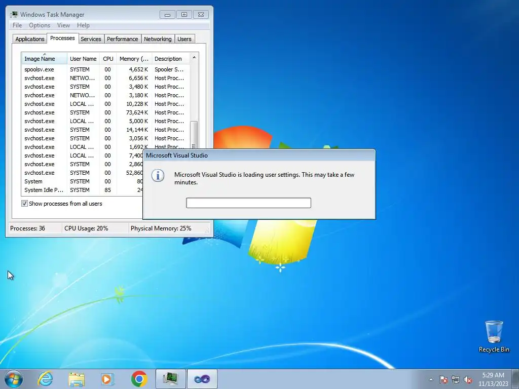This screenshot has width=519, height=389.
Task: Open Action Center flag icon
Action: (x=443, y=379)
